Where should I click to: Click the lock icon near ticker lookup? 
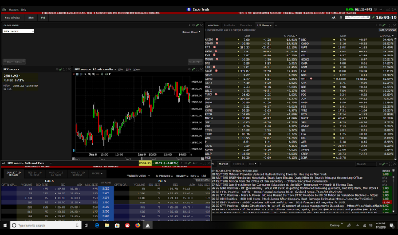(341, 18)
